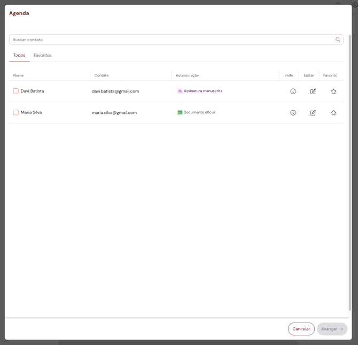
Task: Click the Documento oficial icon
Action: click(x=180, y=113)
